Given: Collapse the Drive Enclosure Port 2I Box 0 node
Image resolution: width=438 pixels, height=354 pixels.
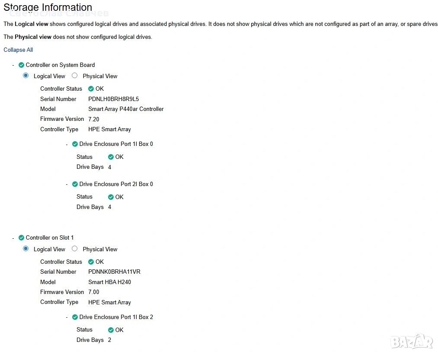Looking at the screenshot, I should click(67, 184).
